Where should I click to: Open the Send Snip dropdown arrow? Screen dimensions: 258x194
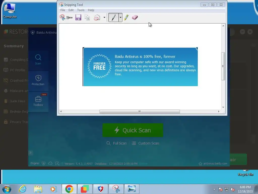(104, 17)
